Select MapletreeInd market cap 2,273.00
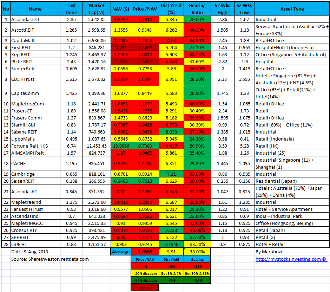 [x=97, y=202]
